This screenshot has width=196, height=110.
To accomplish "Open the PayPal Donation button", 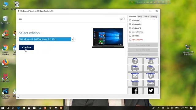I will pos(151,83).
